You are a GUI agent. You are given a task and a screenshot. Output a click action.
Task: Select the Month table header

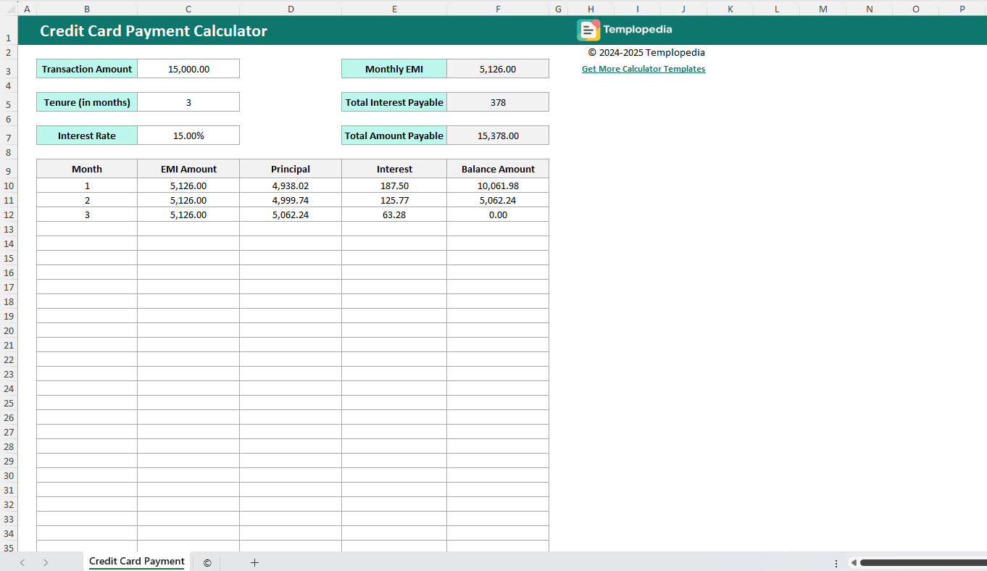(87, 169)
